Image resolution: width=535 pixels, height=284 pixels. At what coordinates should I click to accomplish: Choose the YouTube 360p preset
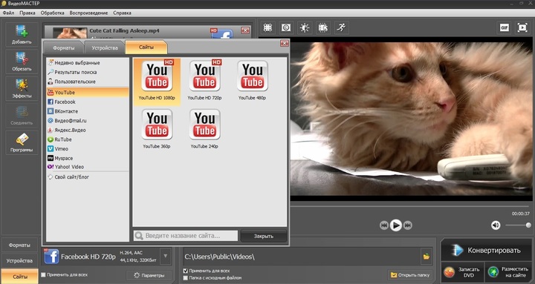pos(157,129)
